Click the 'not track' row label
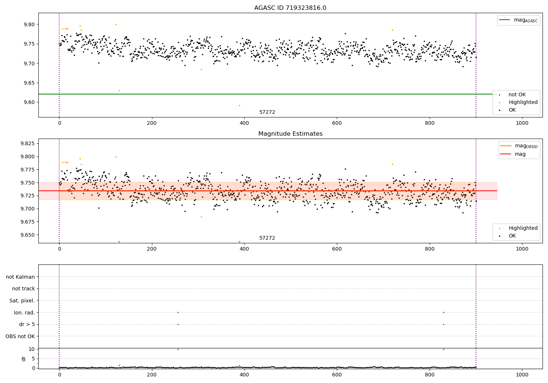This screenshot has height=383, width=548. point(23,289)
